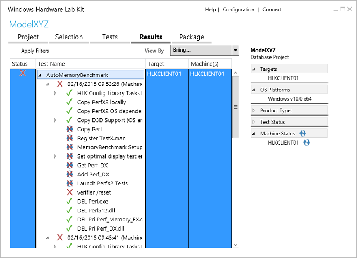Select the Register TestX.man task row

point(101,138)
